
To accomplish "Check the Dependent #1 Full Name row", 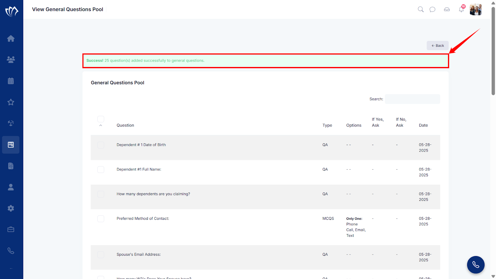I will [x=101, y=170].
